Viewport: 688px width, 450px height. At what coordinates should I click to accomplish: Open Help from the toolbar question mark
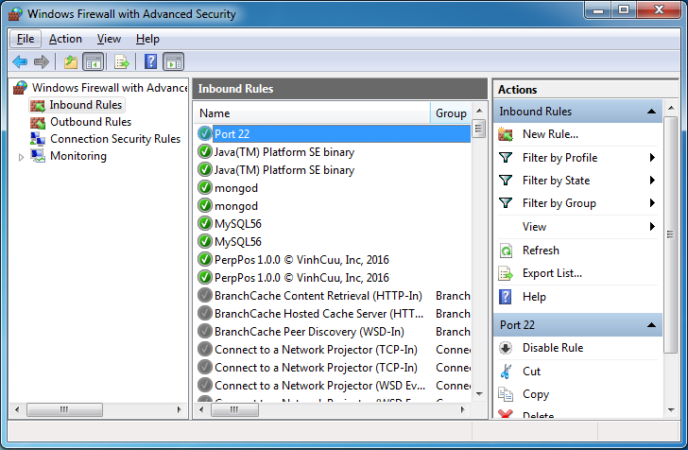(x=150, y=61)
